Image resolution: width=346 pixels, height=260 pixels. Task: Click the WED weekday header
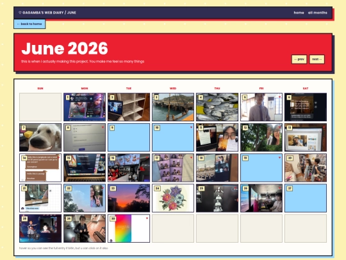pos(173,89)
